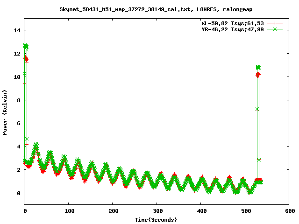
Task: Click the x-axis tick label 300
Action: point(158,211)
